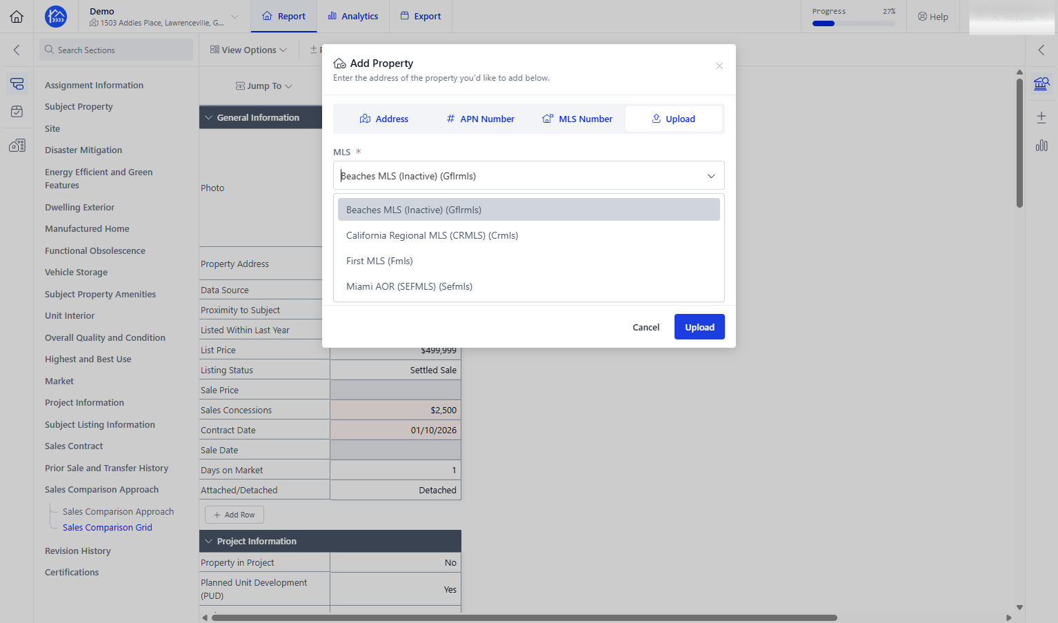The height and width of the screenshot is (623, 1058).
Task: Click the blue house logo icon
Action: 56,17
